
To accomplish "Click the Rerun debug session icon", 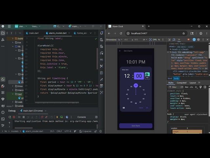I will click(x=10, y=117).
